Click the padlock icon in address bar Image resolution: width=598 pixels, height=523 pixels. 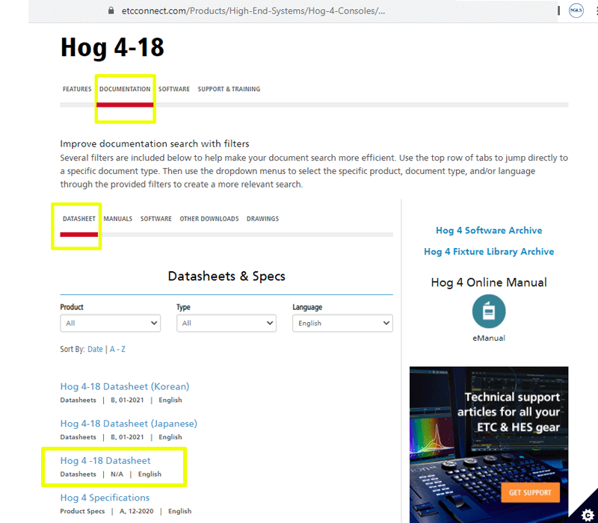coord(111,10)
